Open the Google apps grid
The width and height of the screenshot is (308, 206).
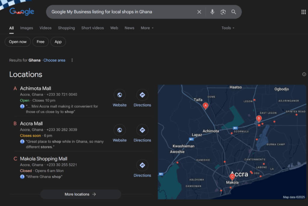click(303, 12)
